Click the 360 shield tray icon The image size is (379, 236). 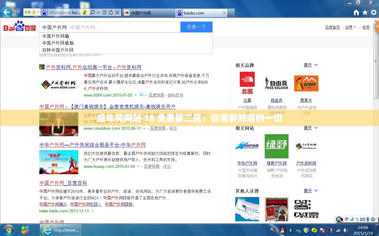(x=306, y=230)
